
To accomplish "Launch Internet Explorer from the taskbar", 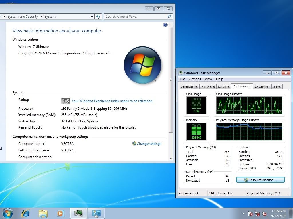I will pyautogui.click(x=26, y=213).
